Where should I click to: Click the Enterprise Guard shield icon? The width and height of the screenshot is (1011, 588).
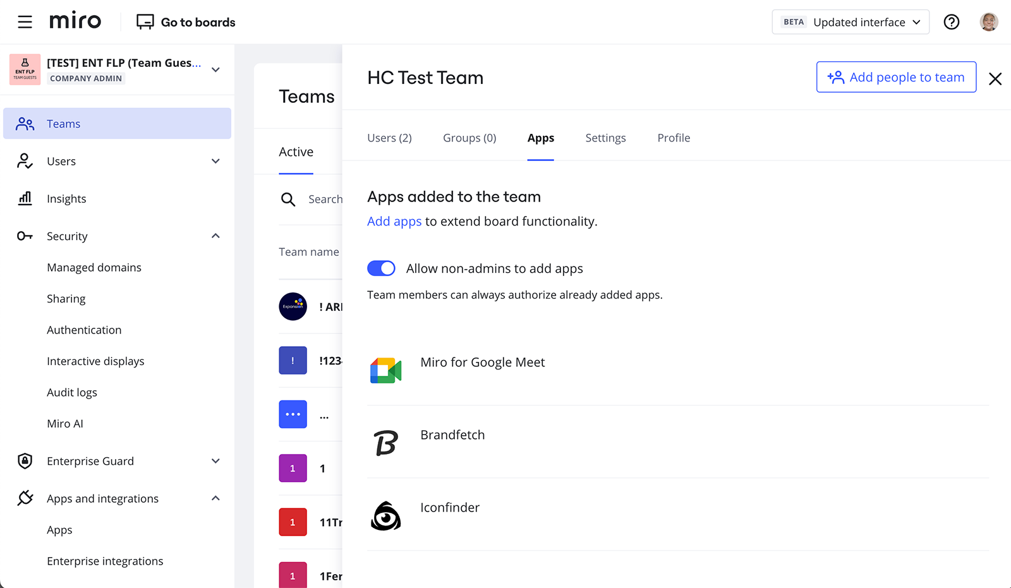point(25,461)
